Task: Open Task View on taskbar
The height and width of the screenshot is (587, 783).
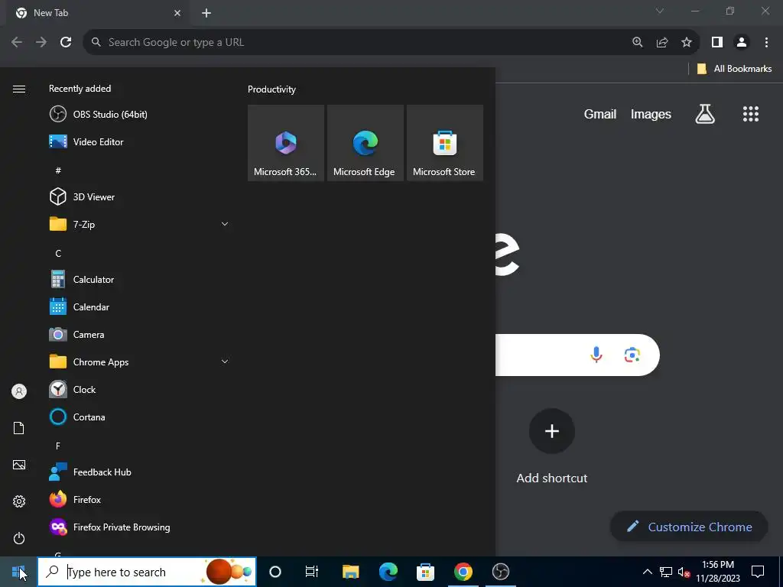Action: [312, 572]
